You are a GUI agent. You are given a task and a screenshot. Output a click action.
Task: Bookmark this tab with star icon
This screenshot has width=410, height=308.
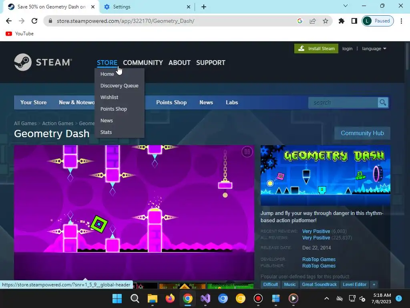click(325, 21)
